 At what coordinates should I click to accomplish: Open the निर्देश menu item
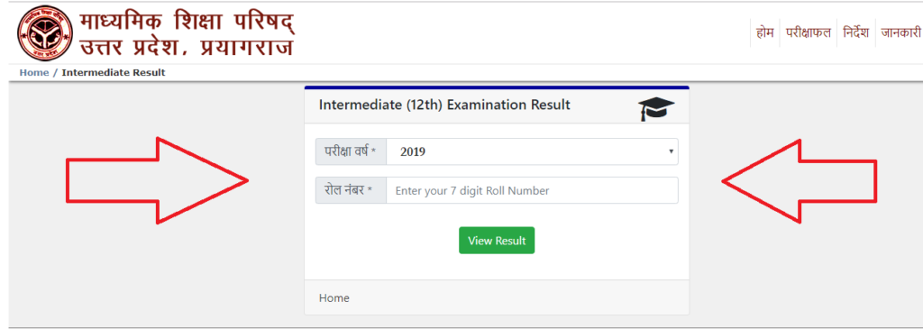856,33
